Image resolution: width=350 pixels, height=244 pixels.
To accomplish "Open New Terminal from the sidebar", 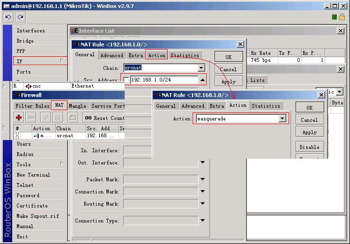I will (x=40, y=175).
